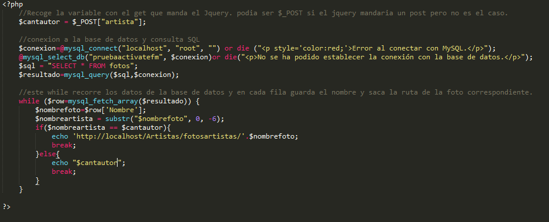This screenshot has width=549, height=222.
Task: Click the $_POST["artista"] assignment line
Action: click(82, 22)
